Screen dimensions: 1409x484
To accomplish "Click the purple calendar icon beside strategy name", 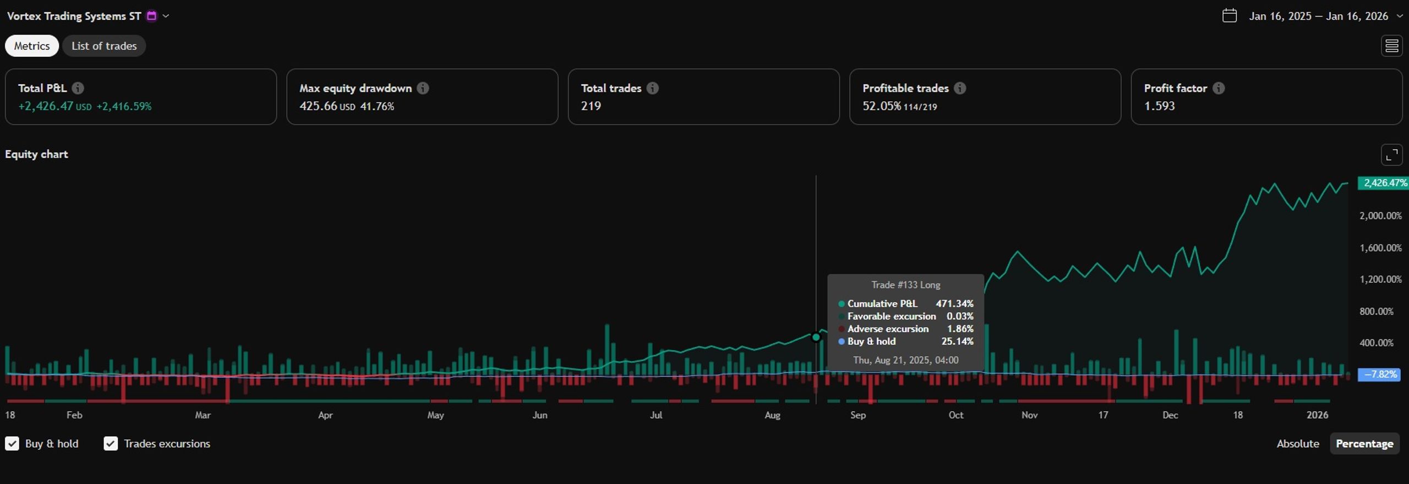I will click(151, 16).
